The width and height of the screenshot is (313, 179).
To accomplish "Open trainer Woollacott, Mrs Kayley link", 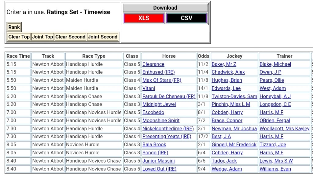I will 285,129.
